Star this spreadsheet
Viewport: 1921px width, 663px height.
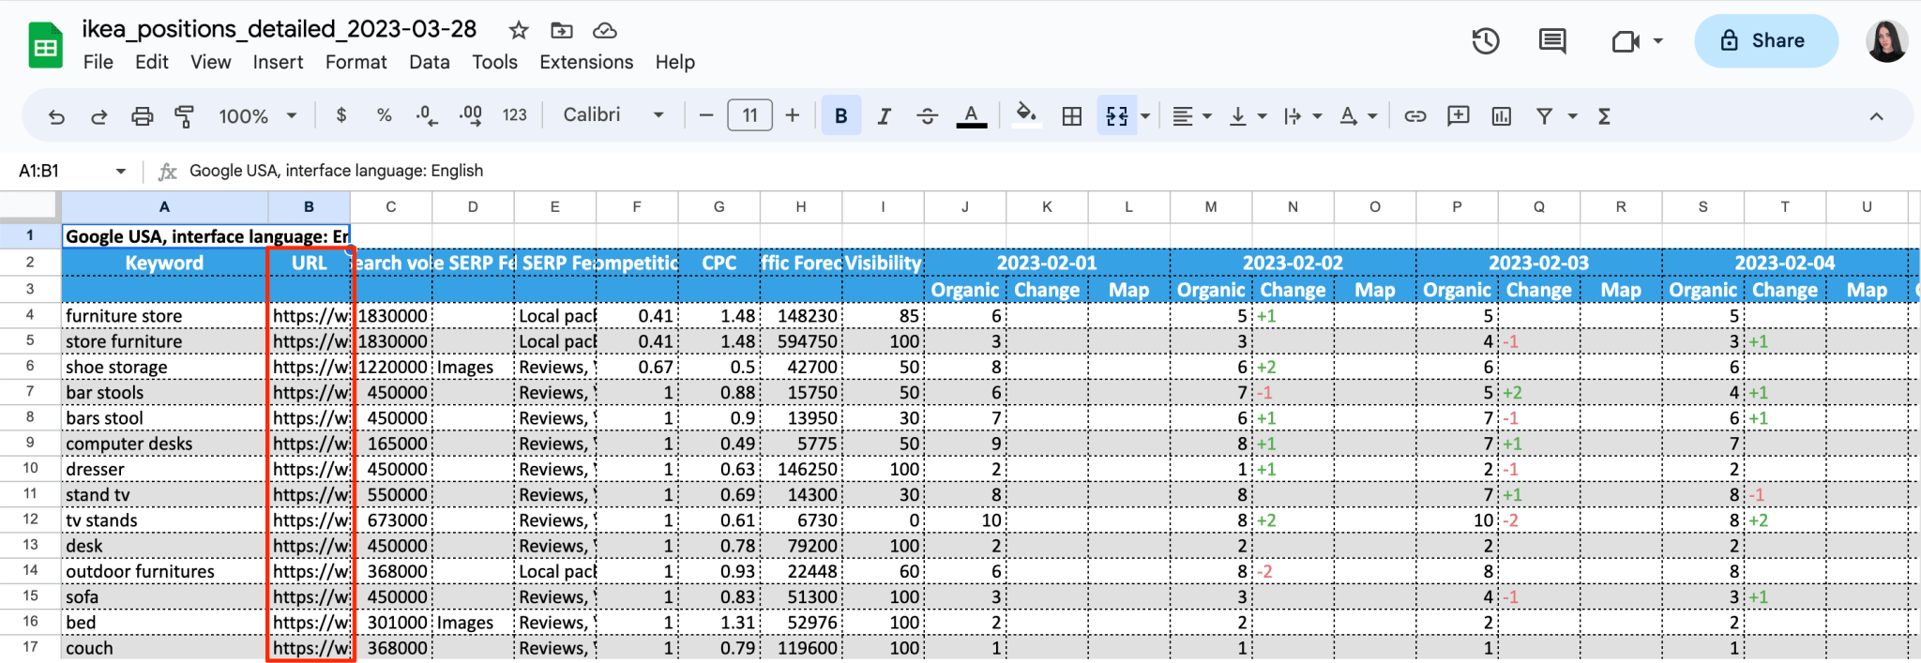519,30
